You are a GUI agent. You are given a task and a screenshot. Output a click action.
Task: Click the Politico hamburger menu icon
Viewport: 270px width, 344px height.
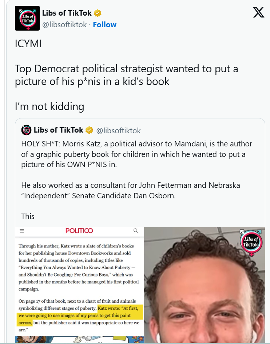[x=22, y=231]
